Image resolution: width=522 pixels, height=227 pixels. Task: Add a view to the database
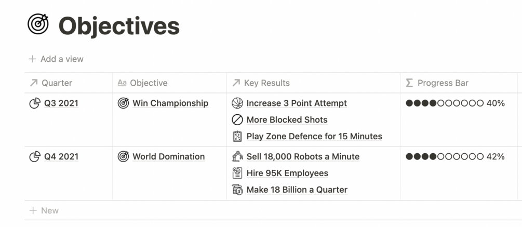(x=56, y=59)
